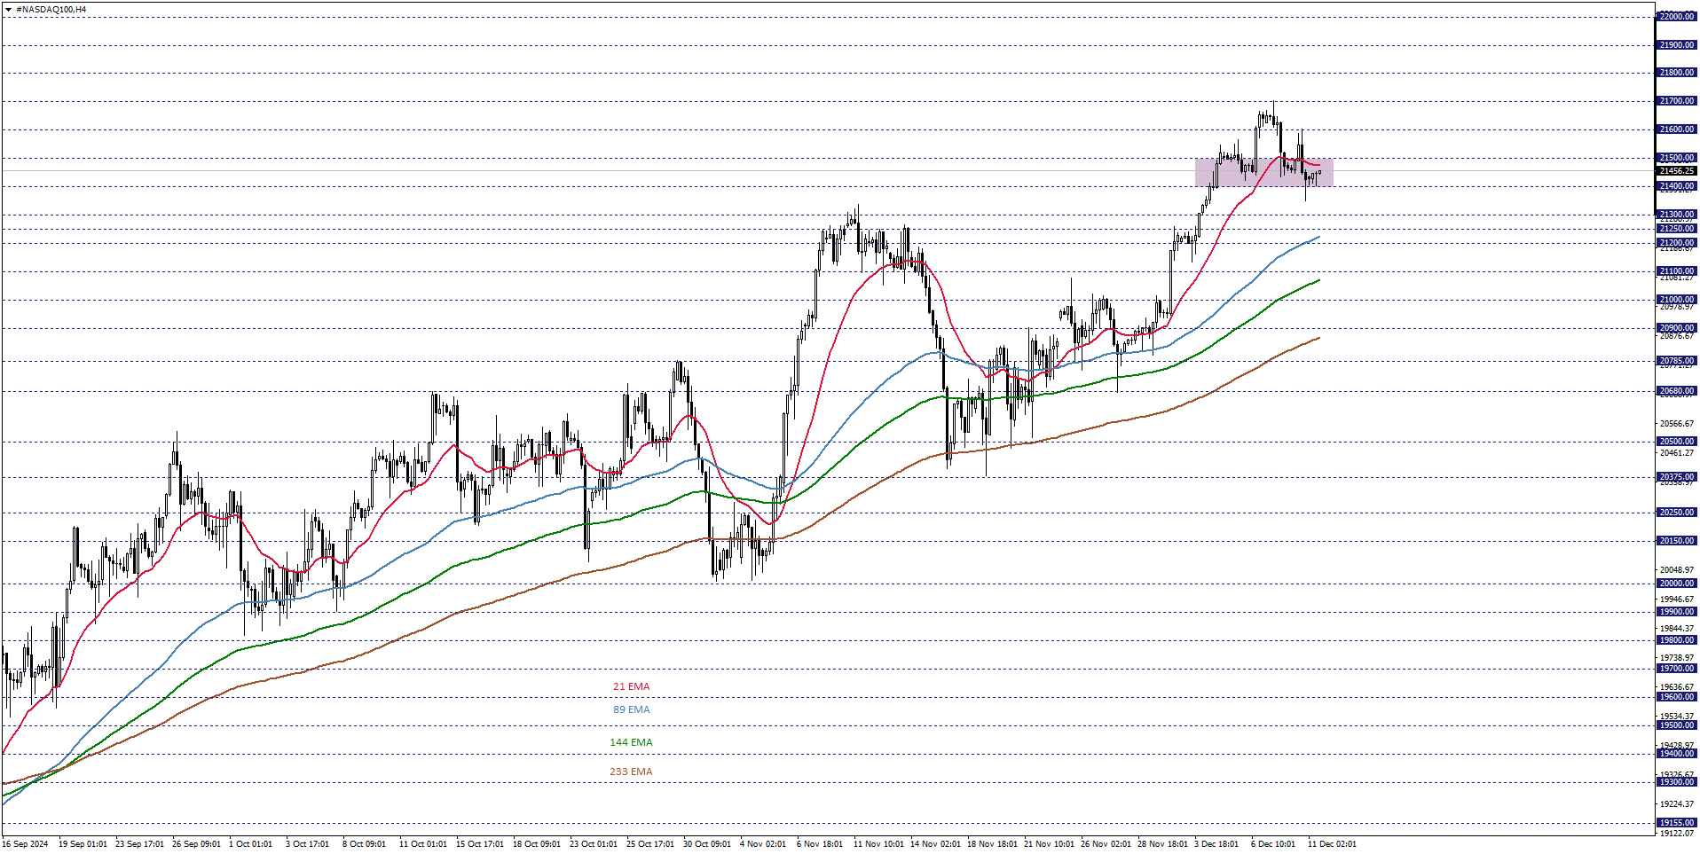Select the purple rectangle zone near 21450

(1264, 173)
